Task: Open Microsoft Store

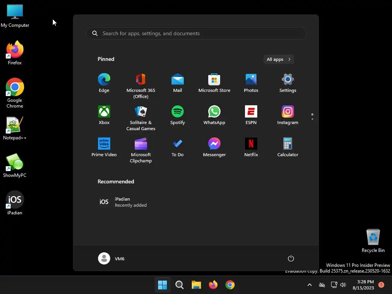Action: coord(214,83)
